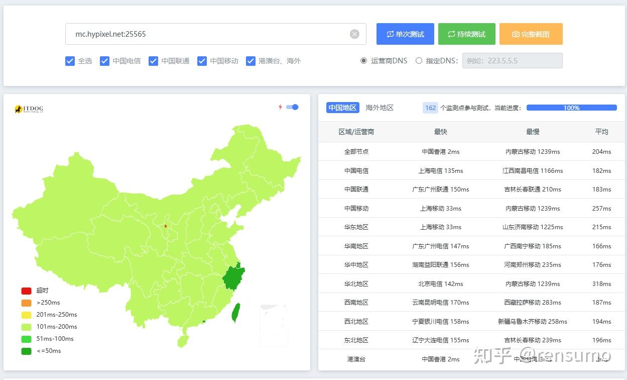Click the 云南昆明电信 170ms cell

441,303
